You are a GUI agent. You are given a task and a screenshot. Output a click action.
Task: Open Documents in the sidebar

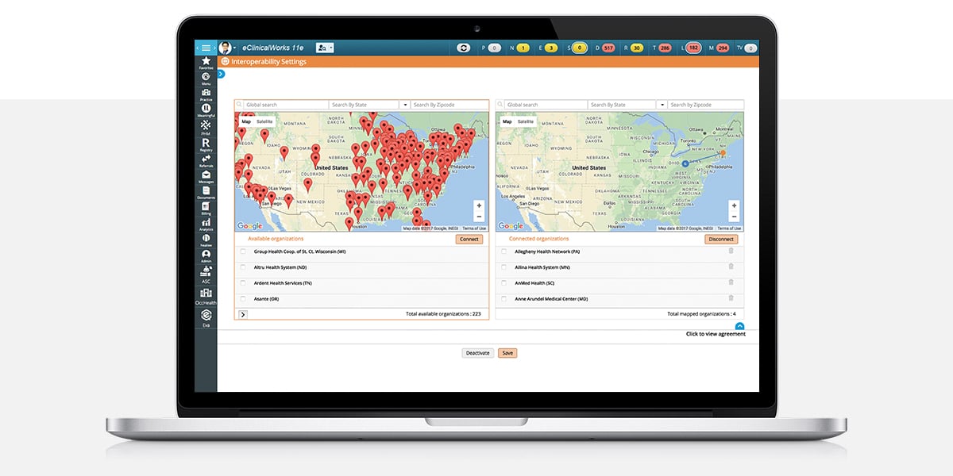point(206,192)
